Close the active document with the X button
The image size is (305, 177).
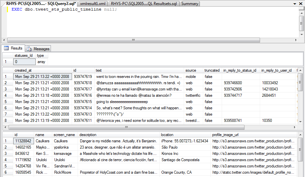300,4
